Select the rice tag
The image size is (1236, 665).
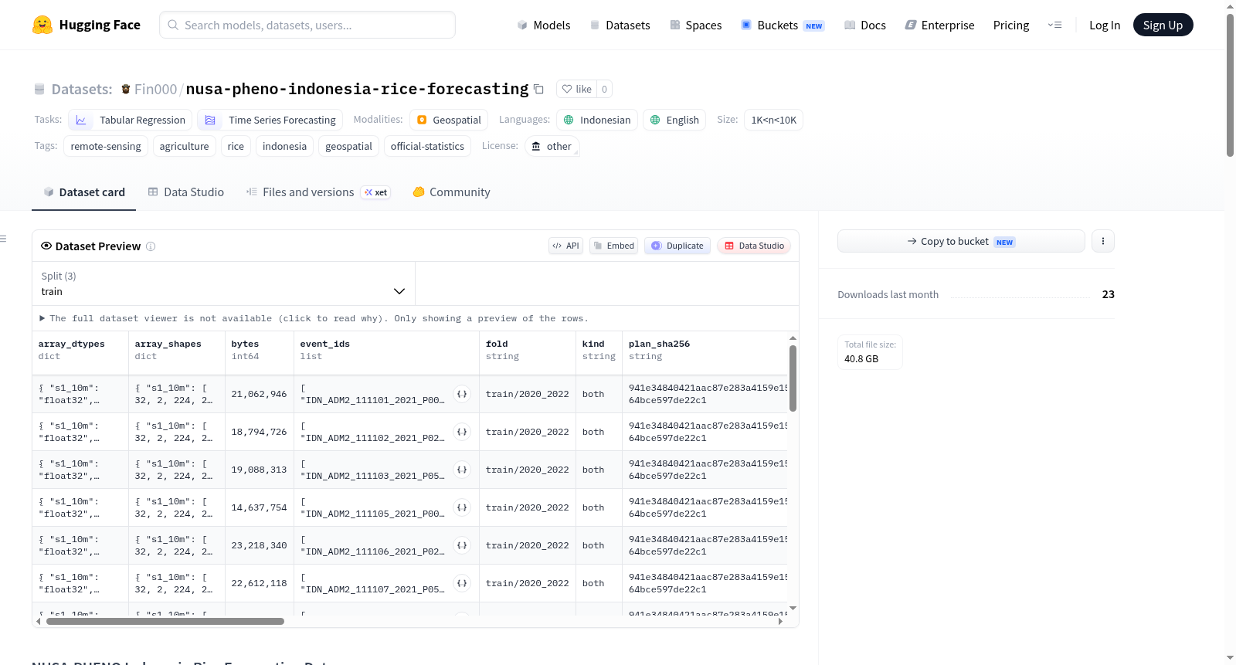click(x=236, y=146)
